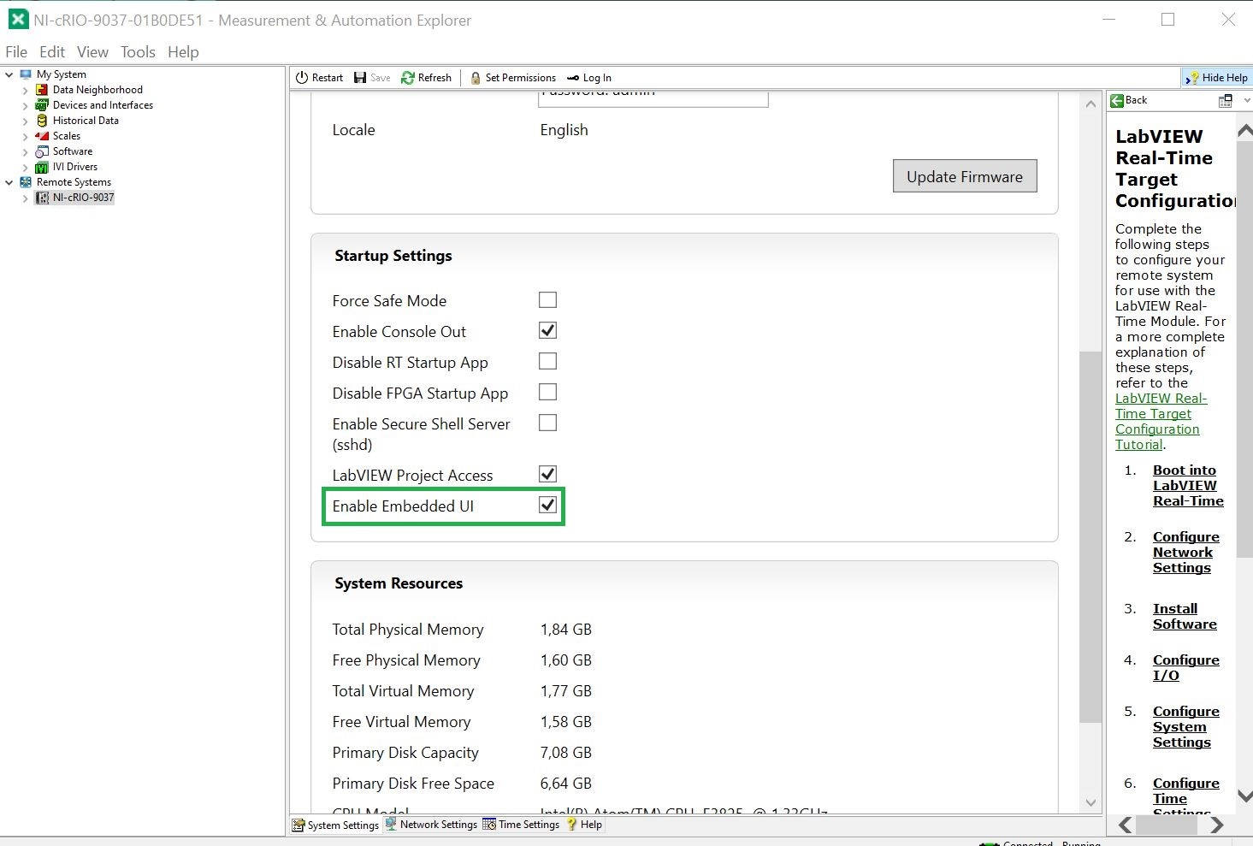1253x846 pixels.
Task: Switch to the Network Settings tab
Action: click(431, 825)
